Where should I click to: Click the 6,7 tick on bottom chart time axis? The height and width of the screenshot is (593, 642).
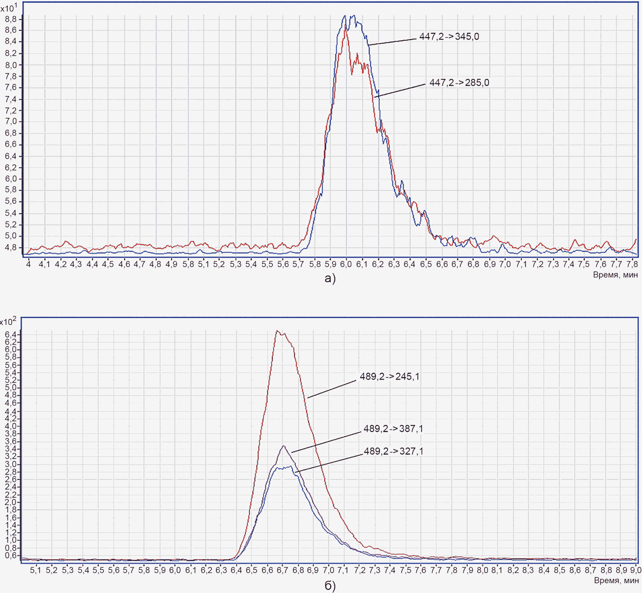(x=282, y=570)
